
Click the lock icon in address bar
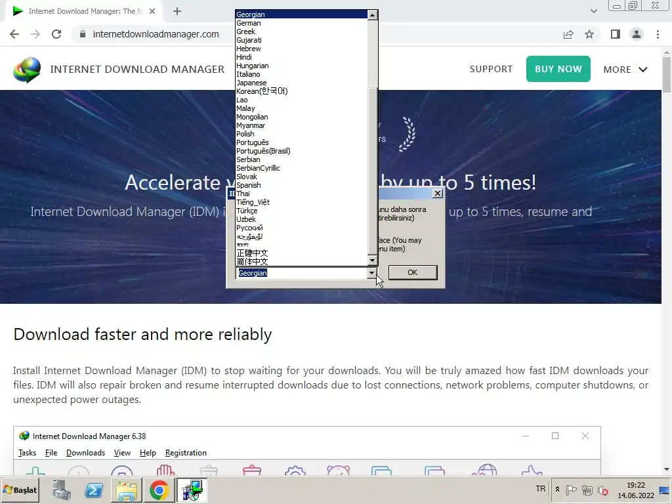(x=83, y=34)
